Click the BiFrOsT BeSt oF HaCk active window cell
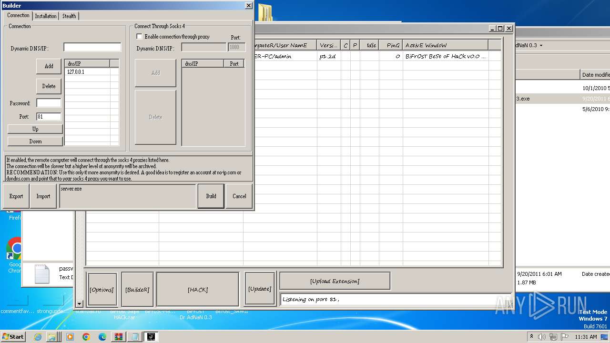The height and width of the screenshot is (343, 610). (x=446, y=56)
